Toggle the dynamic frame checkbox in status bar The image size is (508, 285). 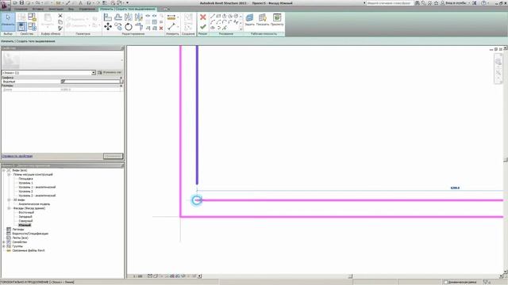pyautogui.click(x=446, y=282)
